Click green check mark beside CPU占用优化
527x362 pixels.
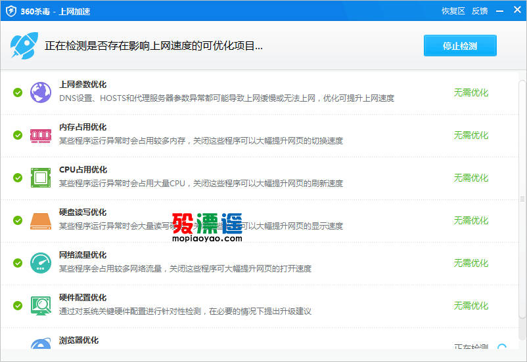(x=18, y=178)
